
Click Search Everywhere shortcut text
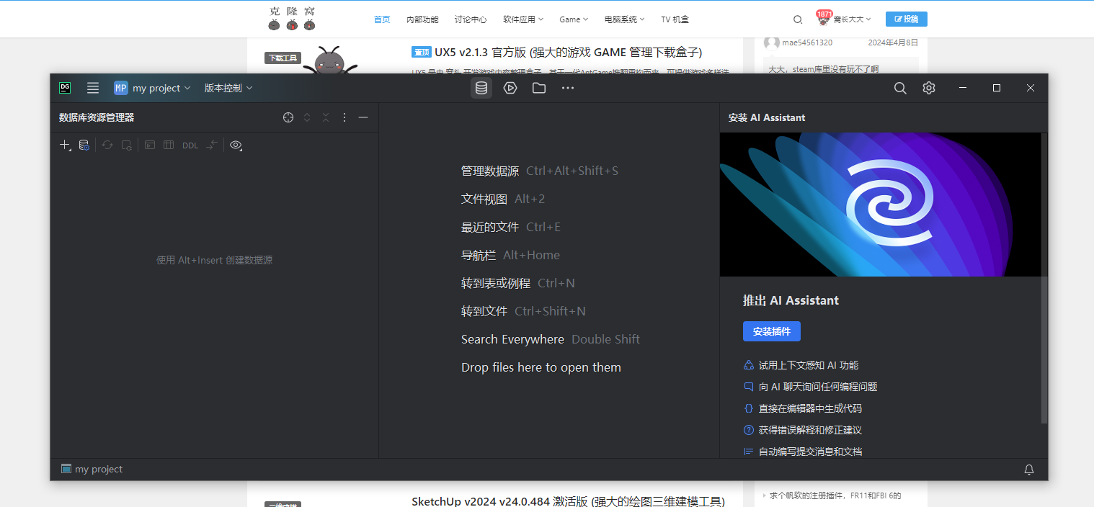tap(512, 339)
